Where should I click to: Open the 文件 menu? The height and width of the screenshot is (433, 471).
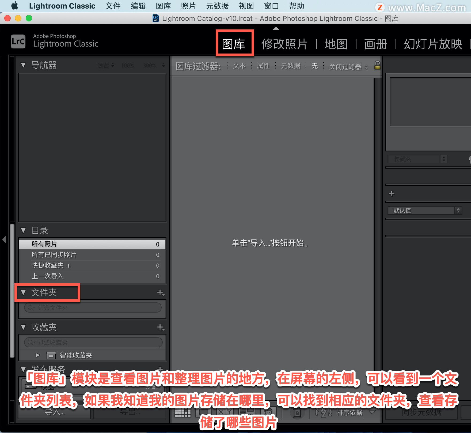pyautogui.click(x=113, y=6)
